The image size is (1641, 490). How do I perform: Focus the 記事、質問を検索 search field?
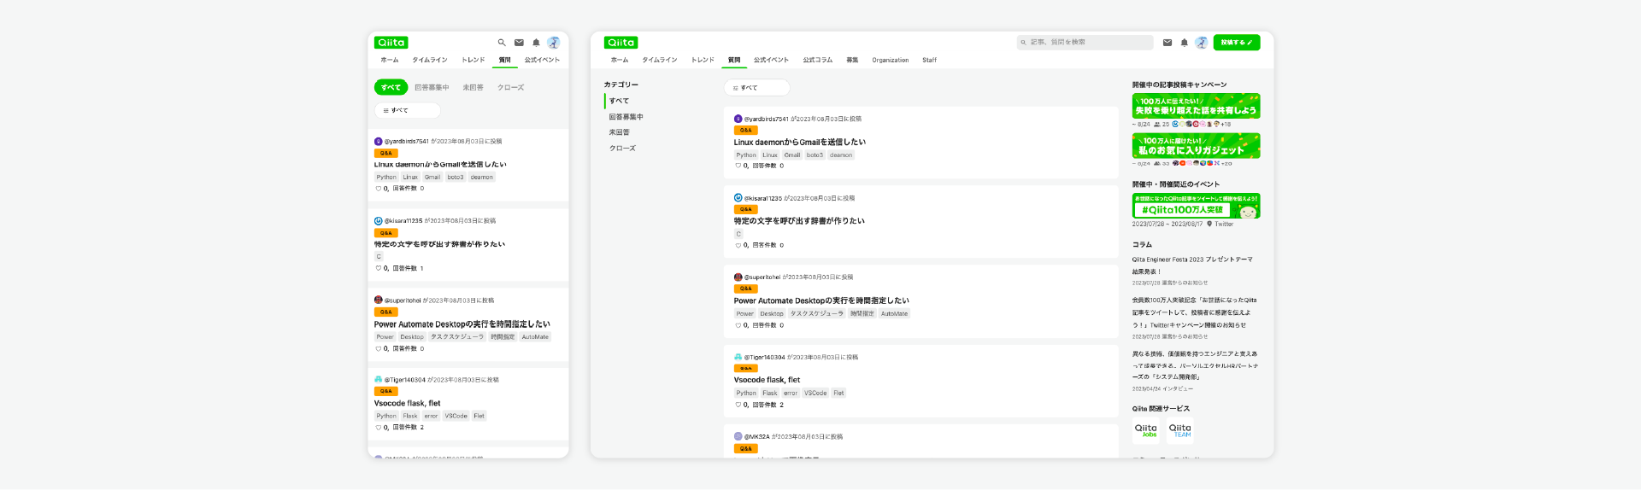point(1085,43)
